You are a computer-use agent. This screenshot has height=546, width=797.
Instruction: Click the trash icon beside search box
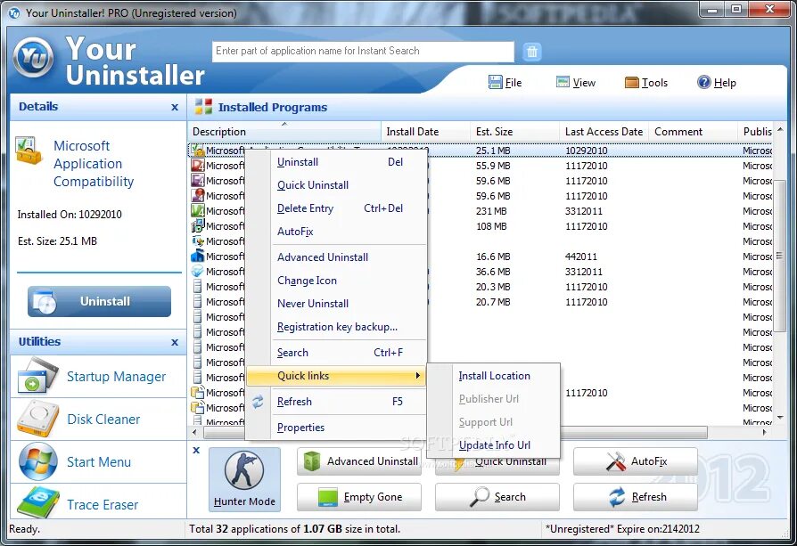point(531,52)
